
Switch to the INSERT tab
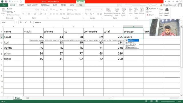pos(21,5)
